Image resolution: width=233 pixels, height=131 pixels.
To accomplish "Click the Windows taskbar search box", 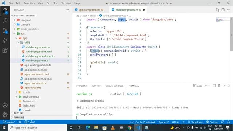I will coord(37,128).
